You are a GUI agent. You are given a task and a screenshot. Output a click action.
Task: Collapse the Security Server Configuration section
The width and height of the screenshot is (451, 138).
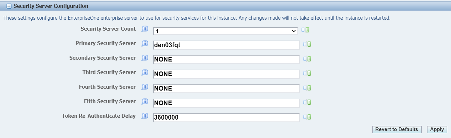tap(9, 6)
